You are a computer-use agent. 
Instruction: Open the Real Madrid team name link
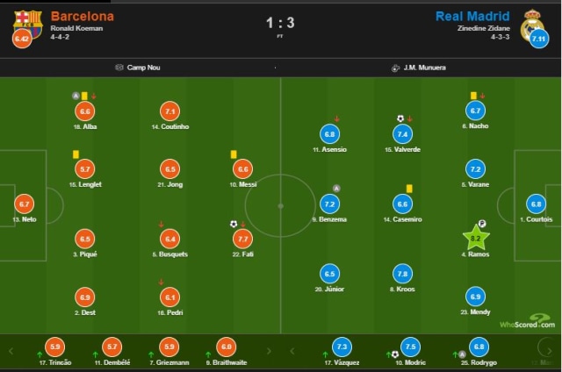point(472,17)
